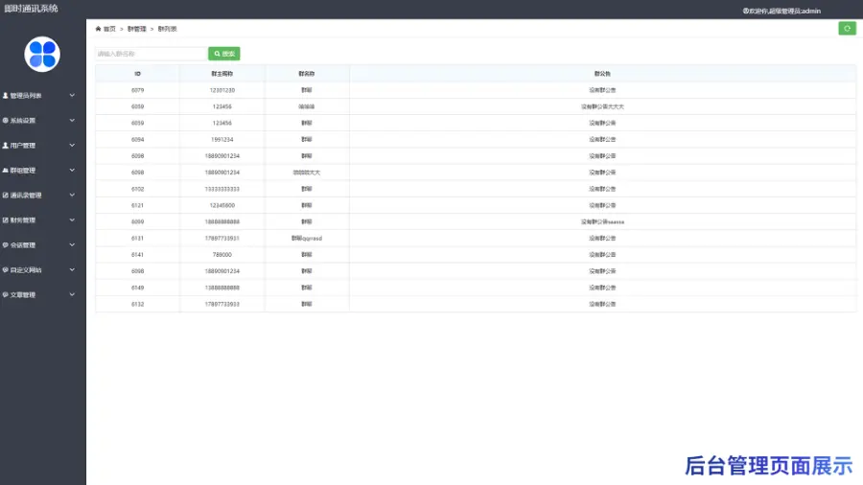863x485 pixels.
Task: Click the 通讯录管理 edit icon
Action: click(x=6, y=196)
